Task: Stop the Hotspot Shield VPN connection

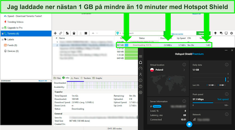Action: pos(189,124)
